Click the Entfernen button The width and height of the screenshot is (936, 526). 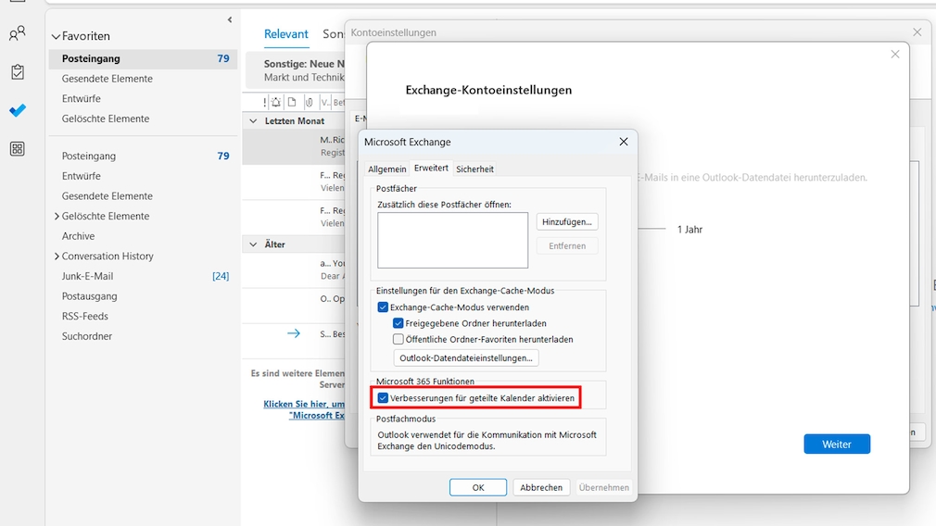(x=566, y=245)
